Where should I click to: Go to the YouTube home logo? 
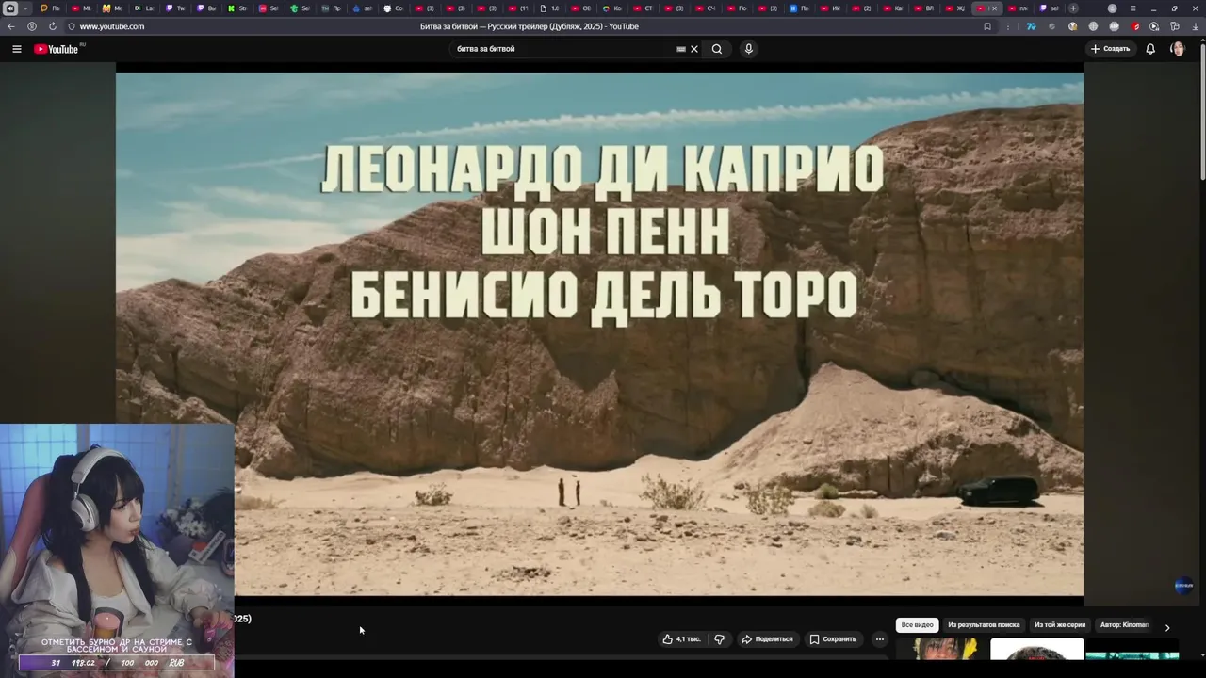tap(57, 49)
